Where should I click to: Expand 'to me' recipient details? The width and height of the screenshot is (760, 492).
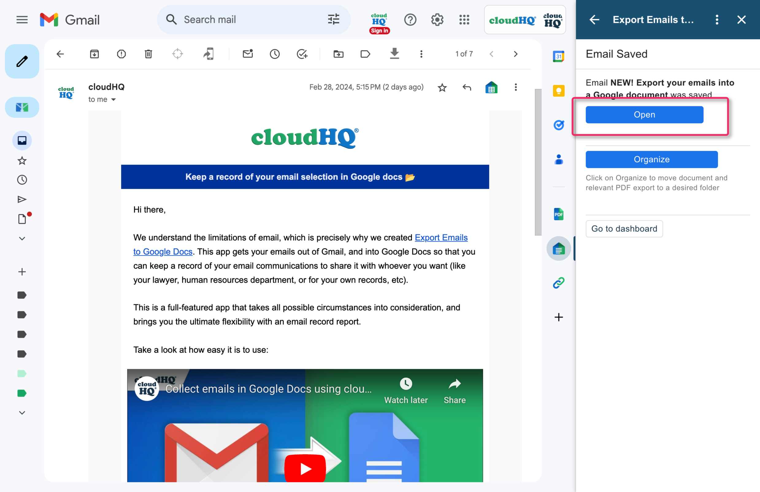(113, 100)
